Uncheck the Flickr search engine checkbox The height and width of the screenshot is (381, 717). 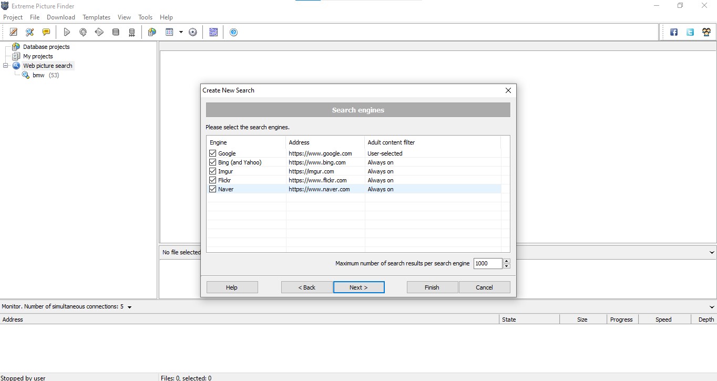[x=213, y=180]
